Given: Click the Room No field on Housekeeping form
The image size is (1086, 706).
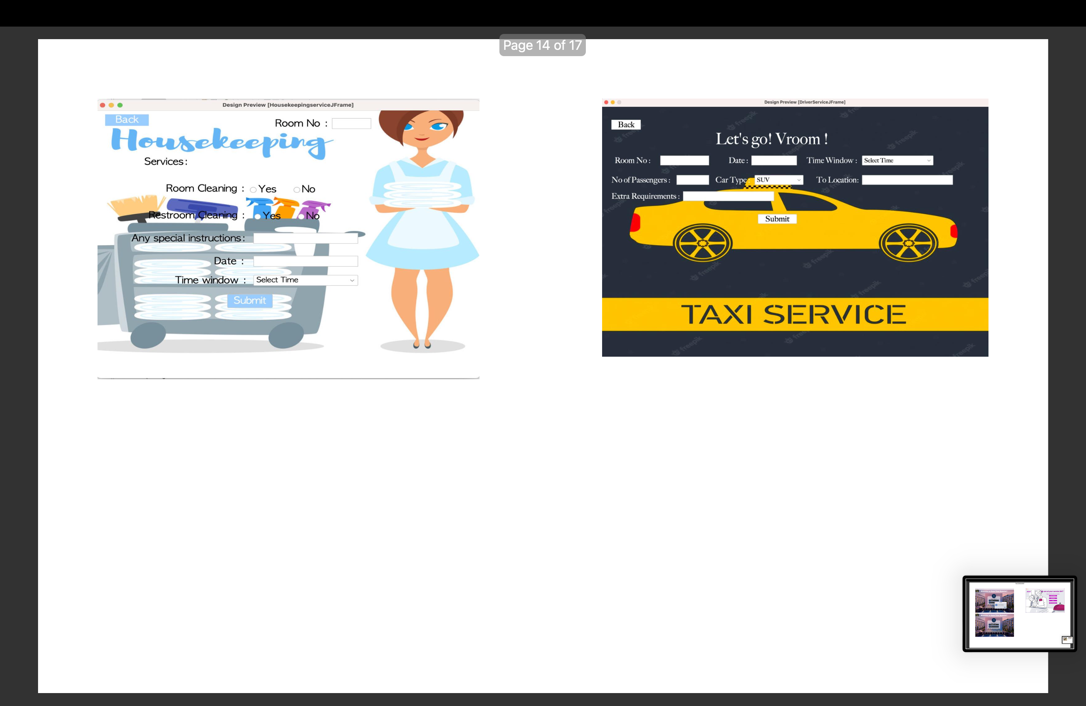Looking at the screenshot, I should coord(351,123).
